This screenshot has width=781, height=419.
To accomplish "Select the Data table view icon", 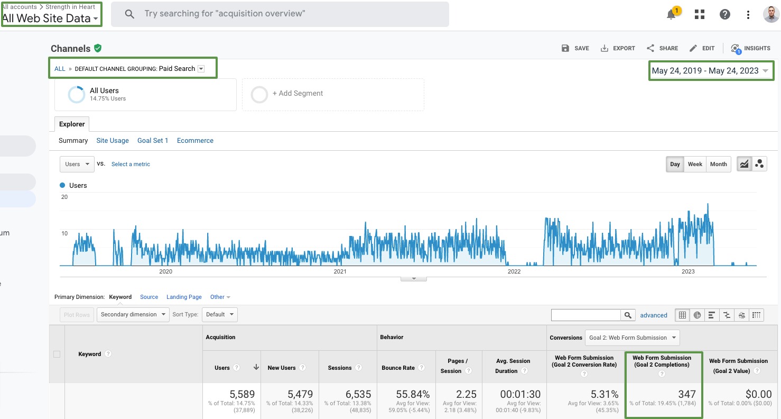I will 683,315.
